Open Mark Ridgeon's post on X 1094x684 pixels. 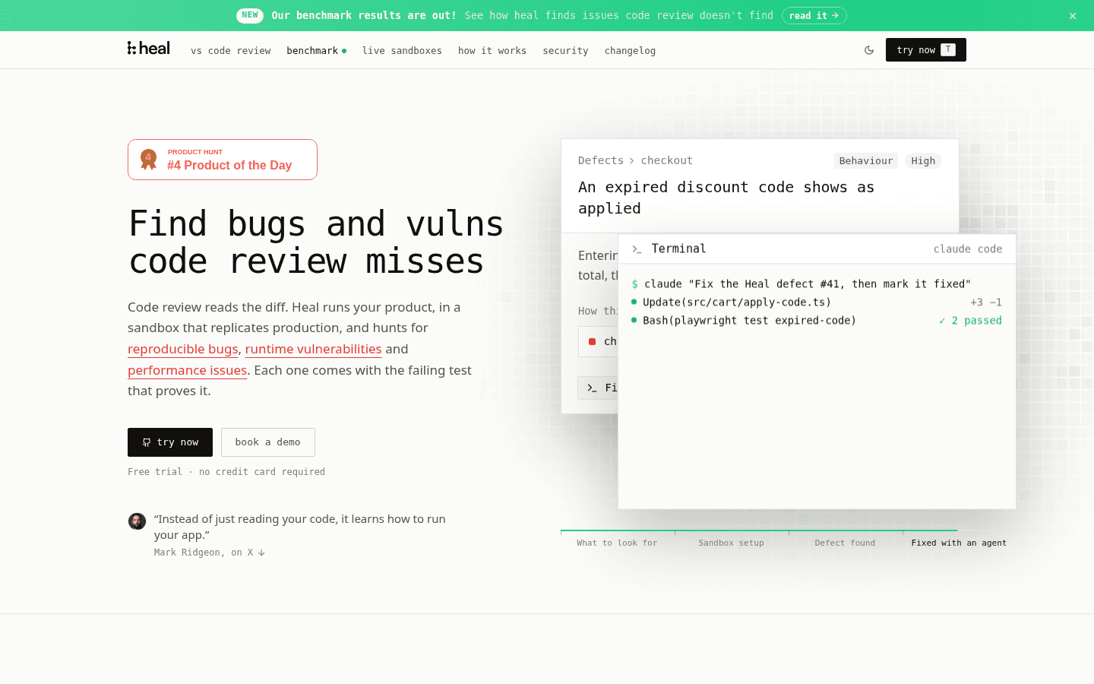click(x=210, y=553)
